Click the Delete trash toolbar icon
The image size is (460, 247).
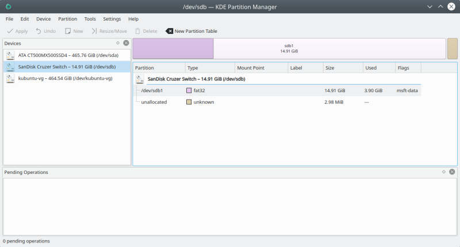[137, 31]
